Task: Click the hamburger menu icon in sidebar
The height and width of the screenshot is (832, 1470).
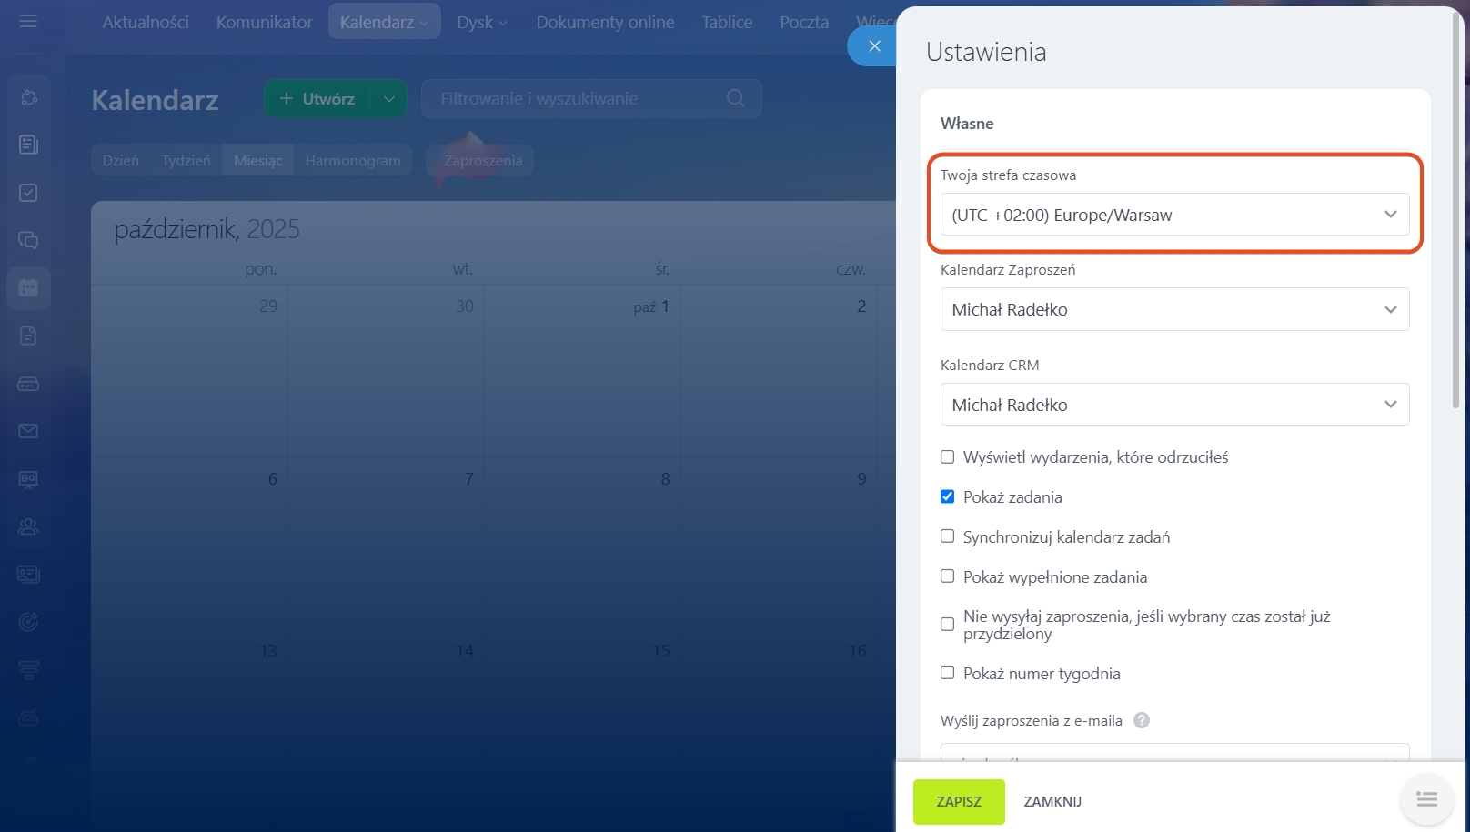Action: (x=28, y=21)
